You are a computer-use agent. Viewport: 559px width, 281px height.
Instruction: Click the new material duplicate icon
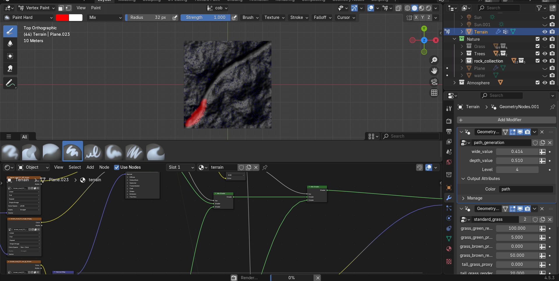(x=248, y=167)
